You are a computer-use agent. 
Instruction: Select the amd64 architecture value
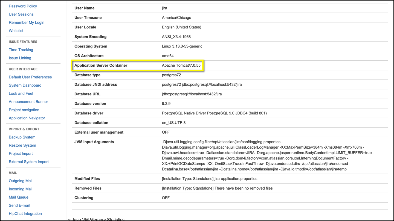click(x=168, y=56)
